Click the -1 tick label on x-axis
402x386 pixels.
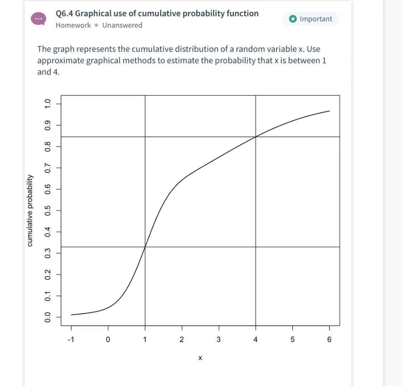tap(71, 340)
